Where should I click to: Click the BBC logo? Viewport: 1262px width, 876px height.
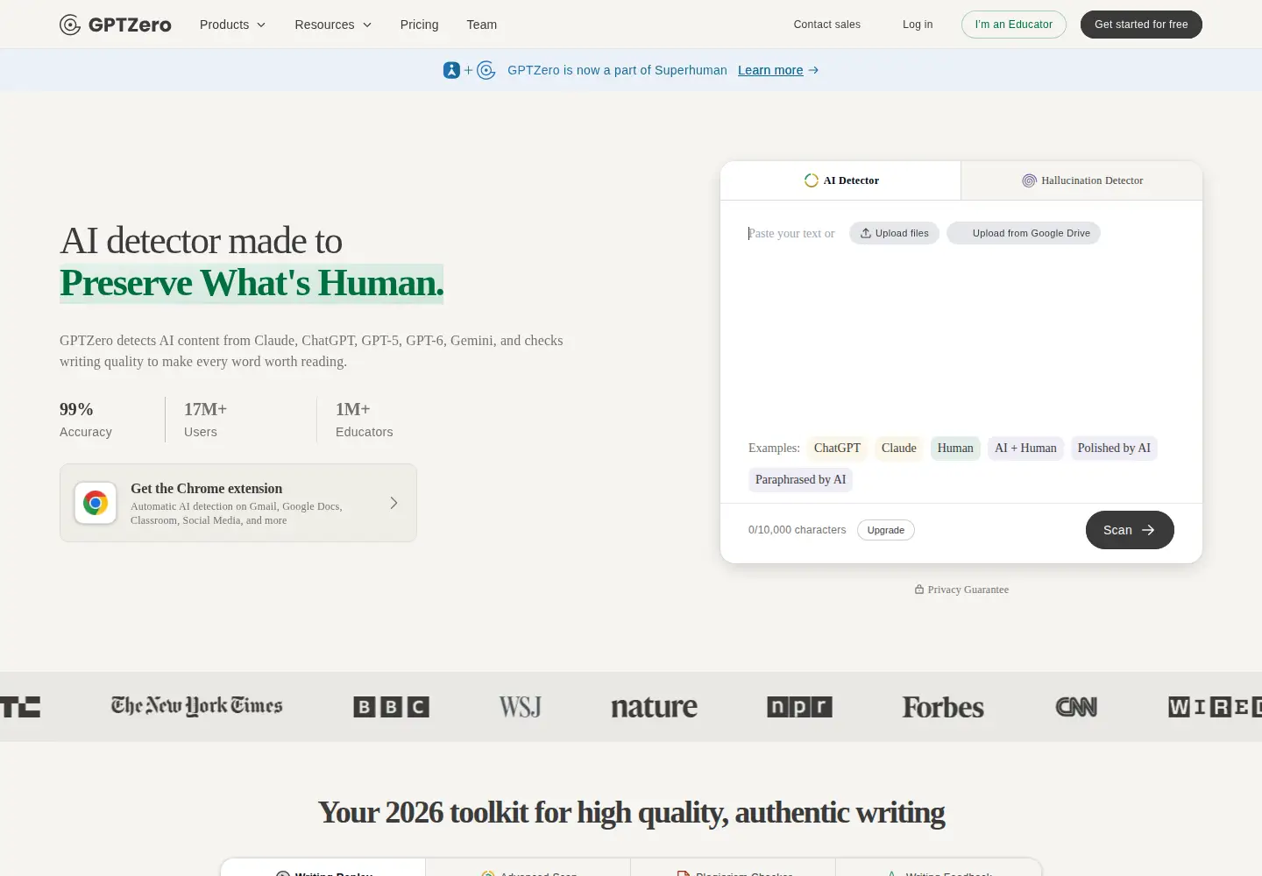(392, 707)
